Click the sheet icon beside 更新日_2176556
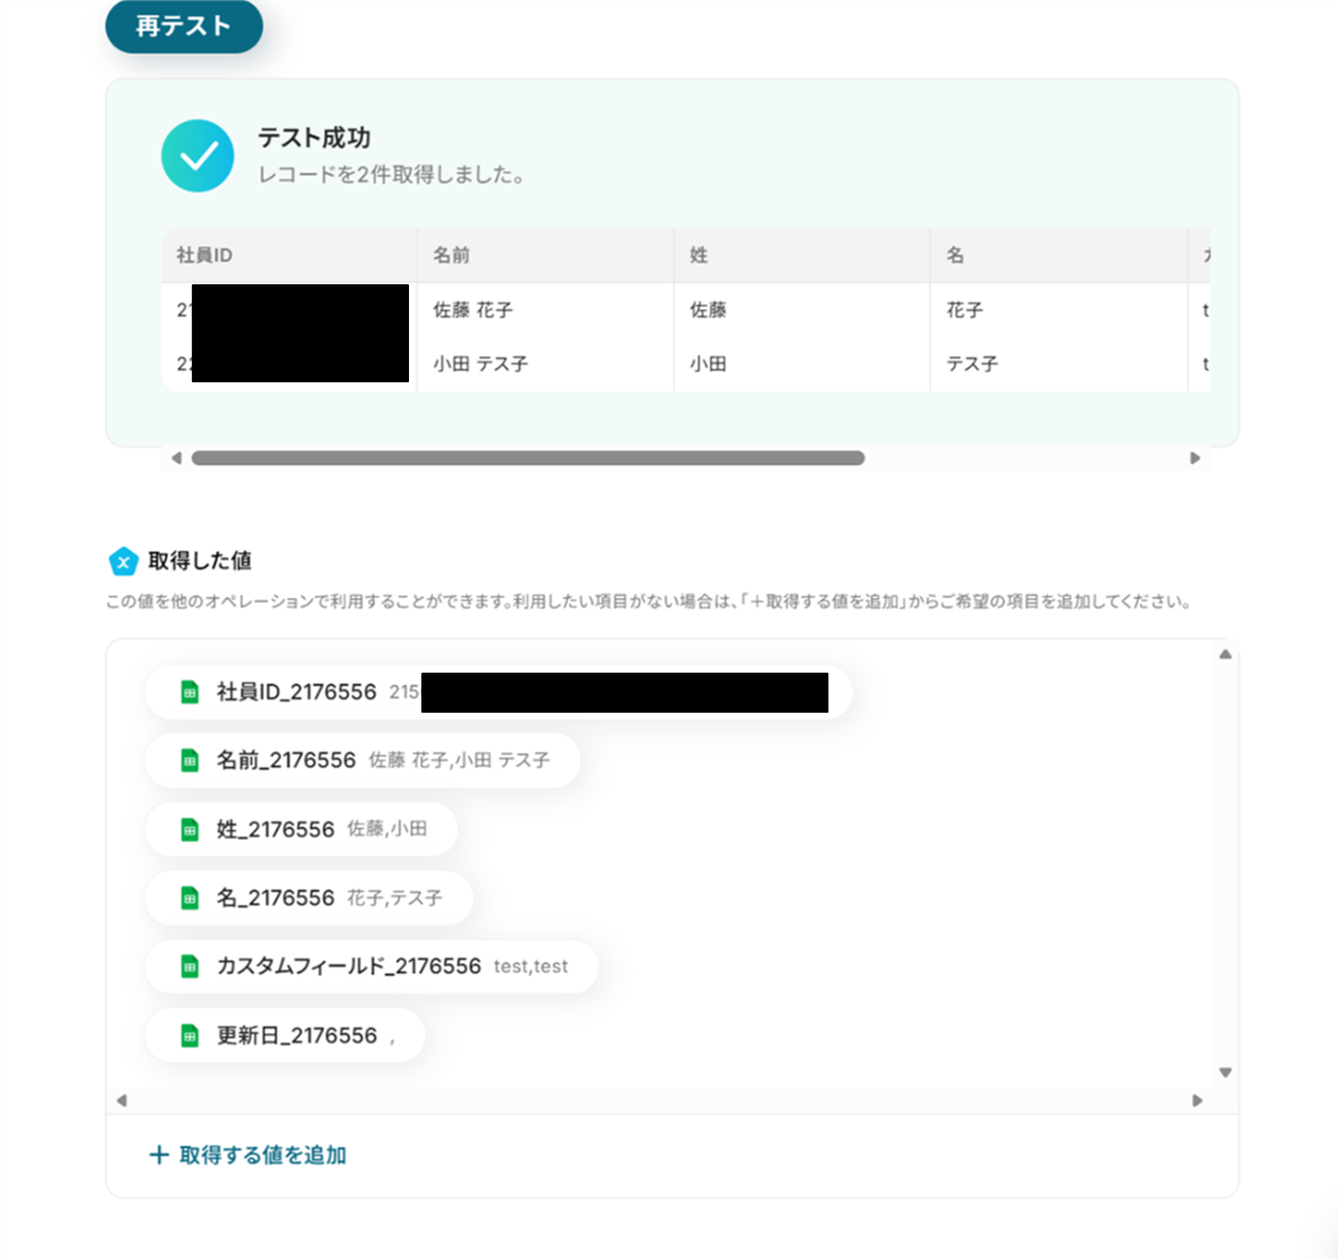The width and height of the screenshot is (1338, 1259). tap(190, 1036)
